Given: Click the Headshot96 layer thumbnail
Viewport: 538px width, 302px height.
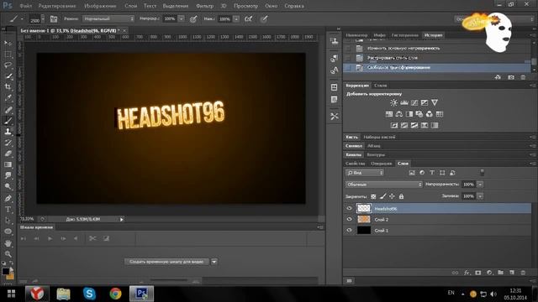Looking at the screenshot, I should (364, 208).
